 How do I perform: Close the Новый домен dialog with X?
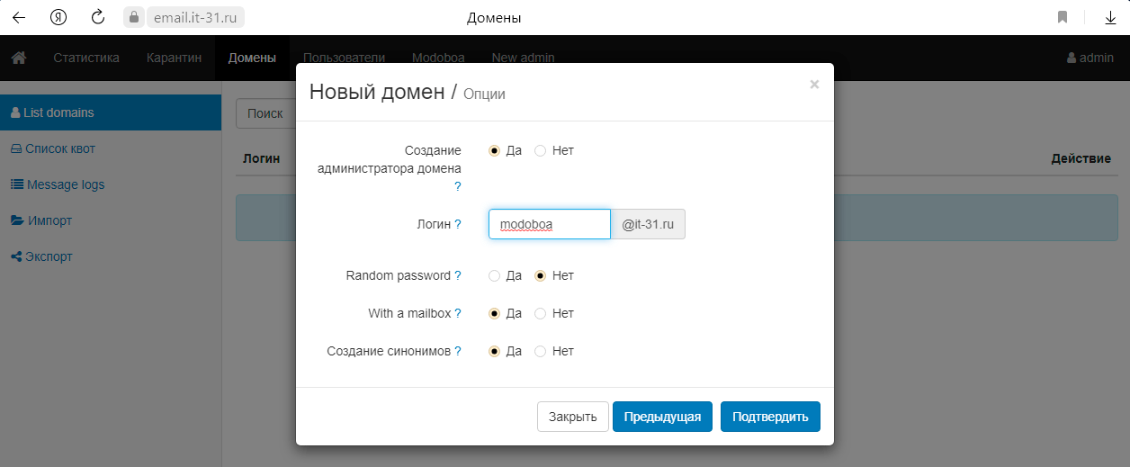[x=814, y=85]
